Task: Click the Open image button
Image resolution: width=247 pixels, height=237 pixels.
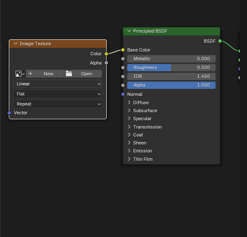Action: [x=83, y=74]
